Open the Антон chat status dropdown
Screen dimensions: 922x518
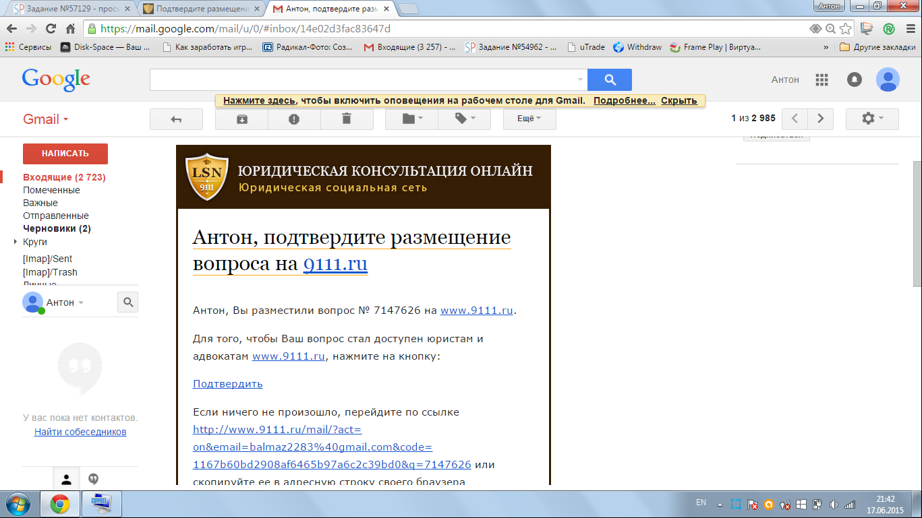(65, 302)
